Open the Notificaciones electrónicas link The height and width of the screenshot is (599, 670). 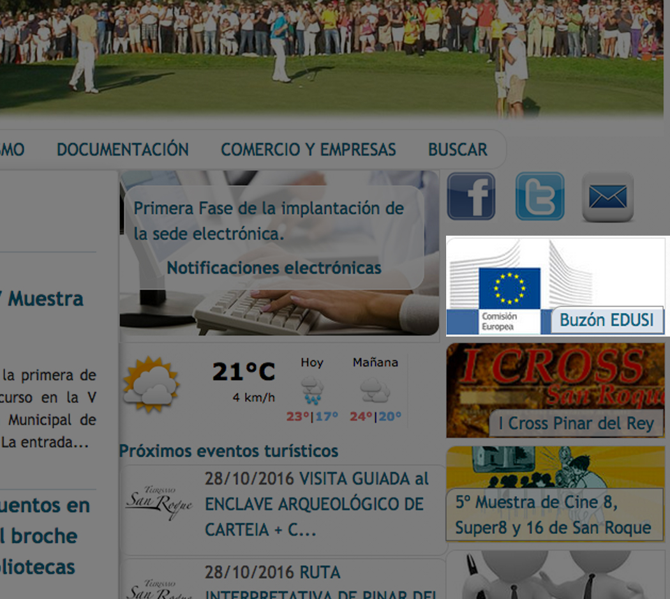(x=274, y=268)
